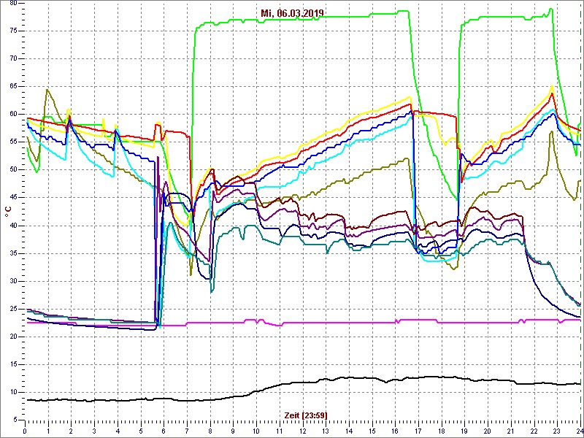
Task: Select the 65 label on the temperature axis
Action: [12, 87]
